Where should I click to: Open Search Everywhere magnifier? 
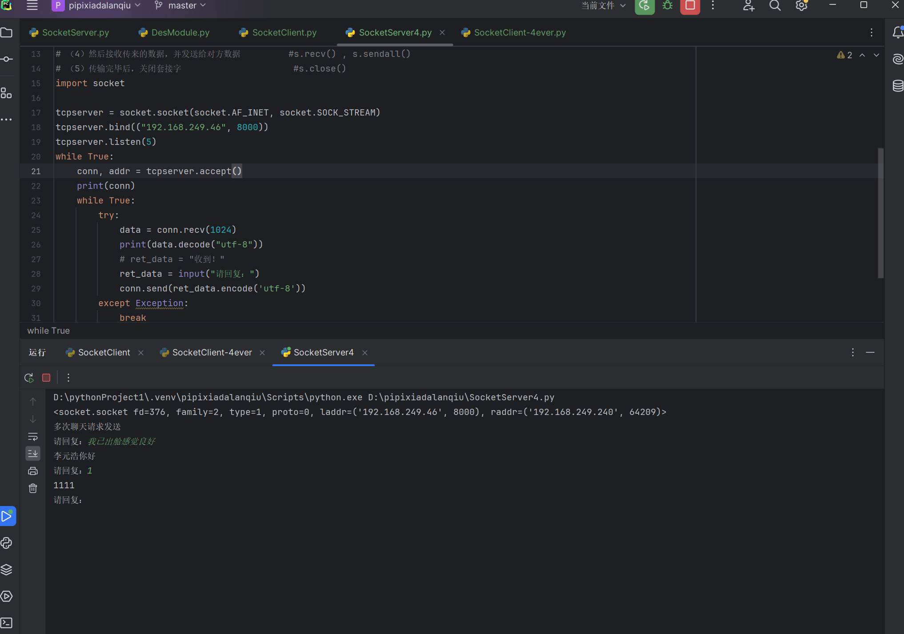point(775,6)
